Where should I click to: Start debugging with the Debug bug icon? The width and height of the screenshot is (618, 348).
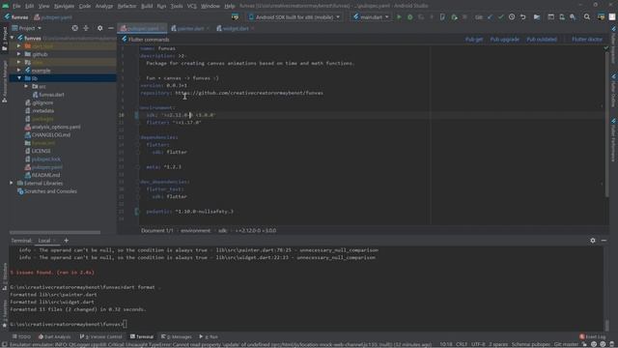409,17
